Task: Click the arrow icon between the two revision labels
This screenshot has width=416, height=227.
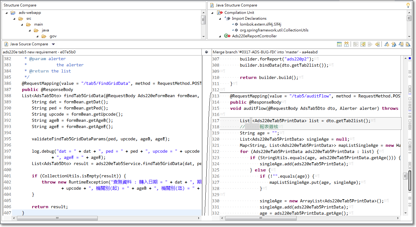Action: click(x=207, y=52)
